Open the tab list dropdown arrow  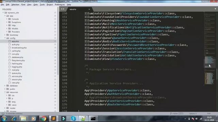(x=215, y=9)
